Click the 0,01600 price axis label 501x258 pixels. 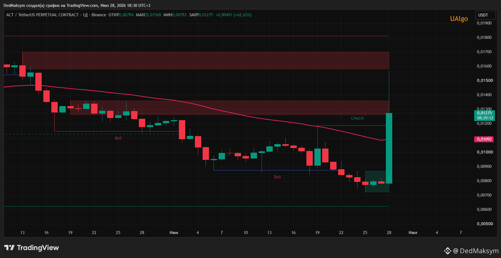pos(484,66)
